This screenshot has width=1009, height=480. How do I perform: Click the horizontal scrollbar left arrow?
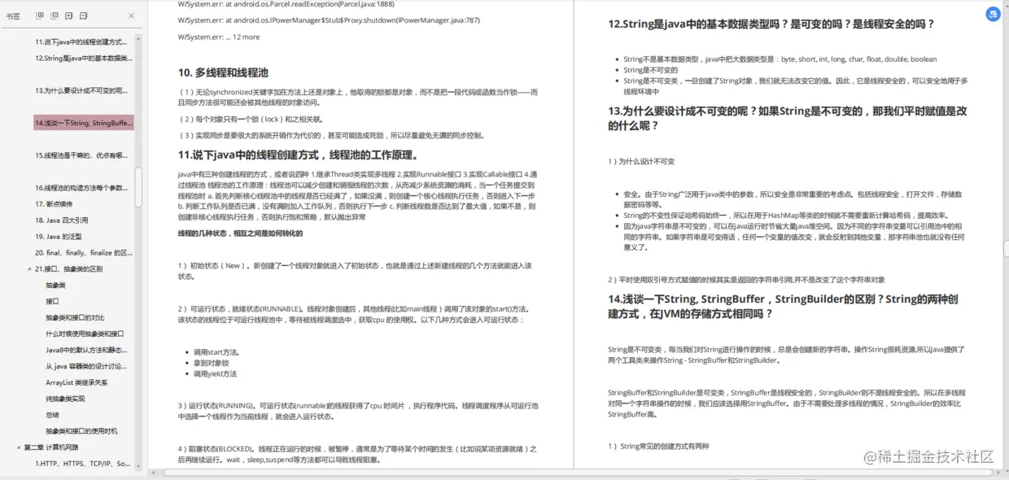pos(154,473)
